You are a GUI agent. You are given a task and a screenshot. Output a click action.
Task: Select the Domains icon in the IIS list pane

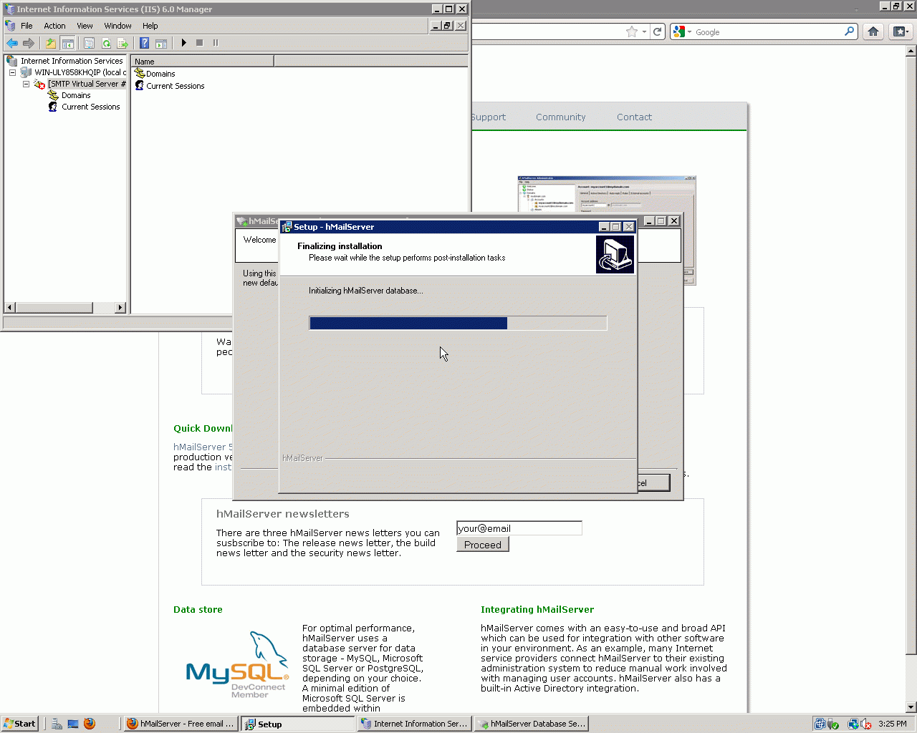[x=140, y=74]
